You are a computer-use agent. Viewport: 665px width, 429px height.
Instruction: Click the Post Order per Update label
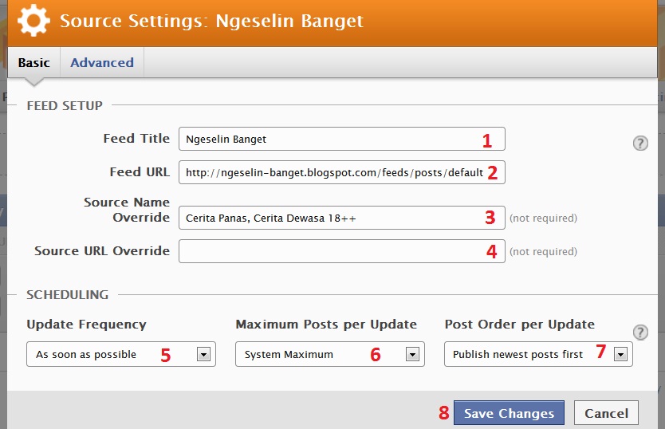(x=520, y=325)
